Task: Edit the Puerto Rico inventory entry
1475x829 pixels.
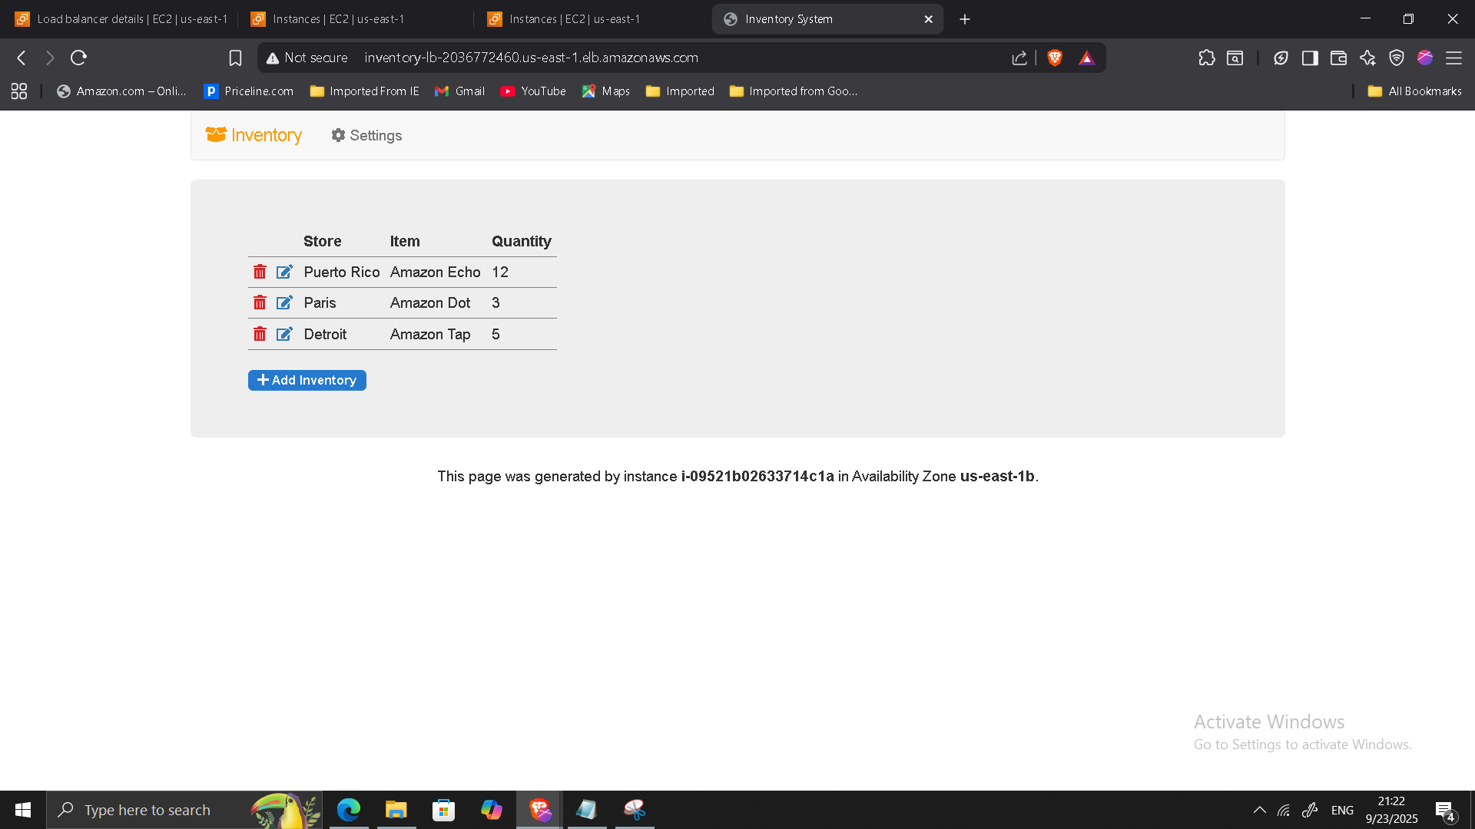Action: pos(284,272)
